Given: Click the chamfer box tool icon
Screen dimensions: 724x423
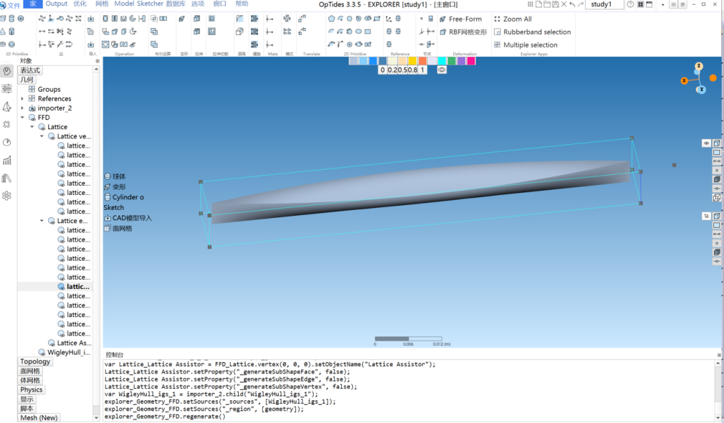Looking at the screenshot, I should (239, 32).
